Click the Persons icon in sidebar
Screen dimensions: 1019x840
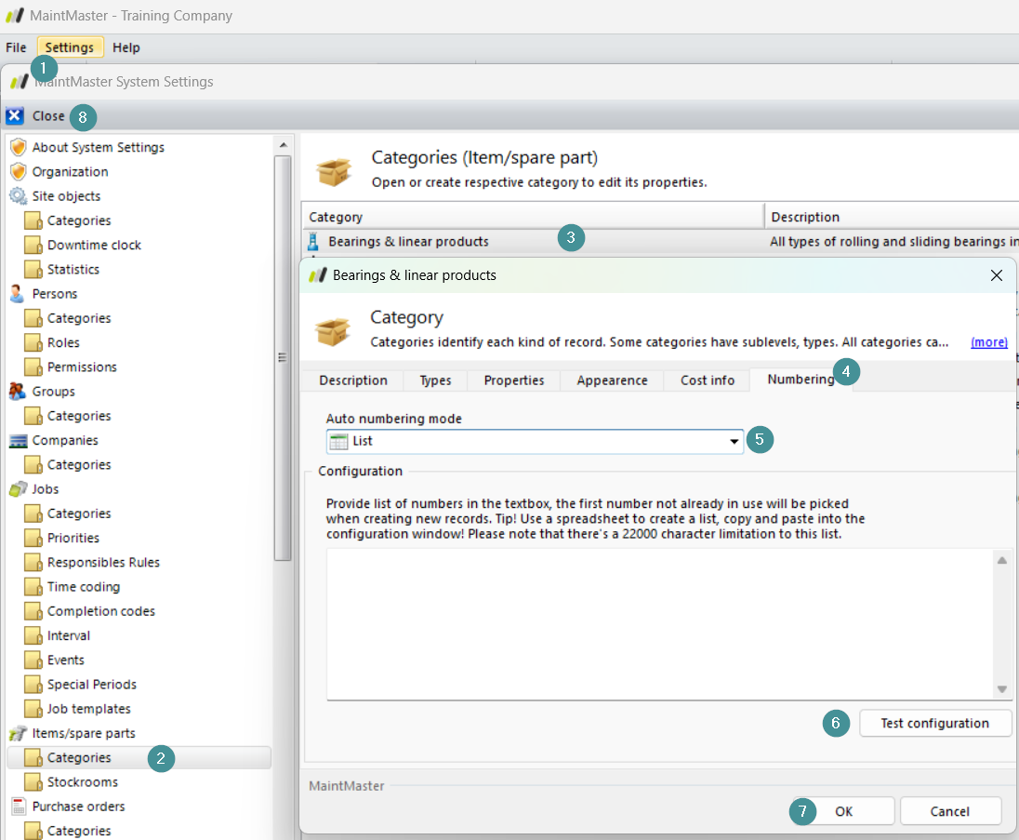[x=18, y=294]
